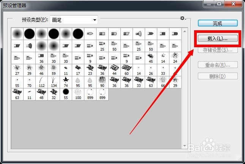The image size is (245, 164).
Task: Select the brush preset labeled 32
Action: point(54,94)
